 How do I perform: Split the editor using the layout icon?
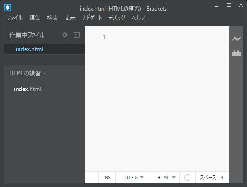point(77,35)
